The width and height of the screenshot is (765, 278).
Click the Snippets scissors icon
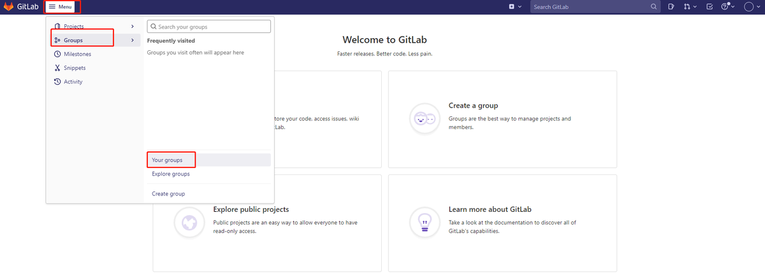[x=57, y=68]
